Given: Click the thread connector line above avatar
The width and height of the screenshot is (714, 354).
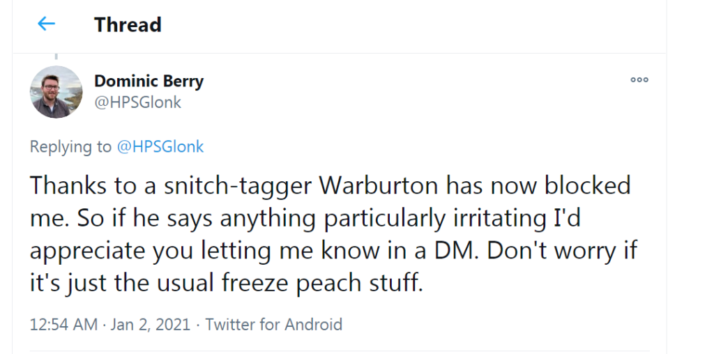Looking at the screenshot, I should [56, 57].
